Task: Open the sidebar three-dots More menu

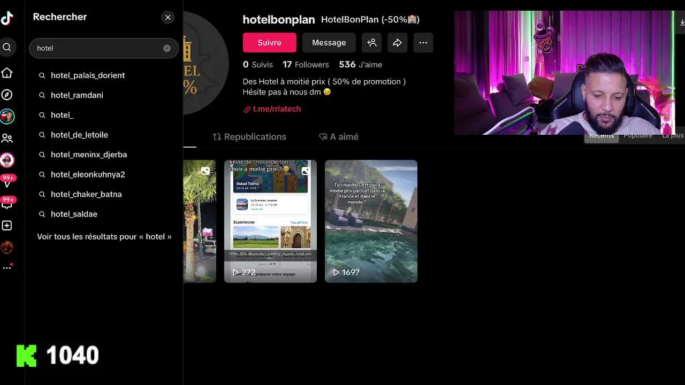Action: (x=7, y=267)
